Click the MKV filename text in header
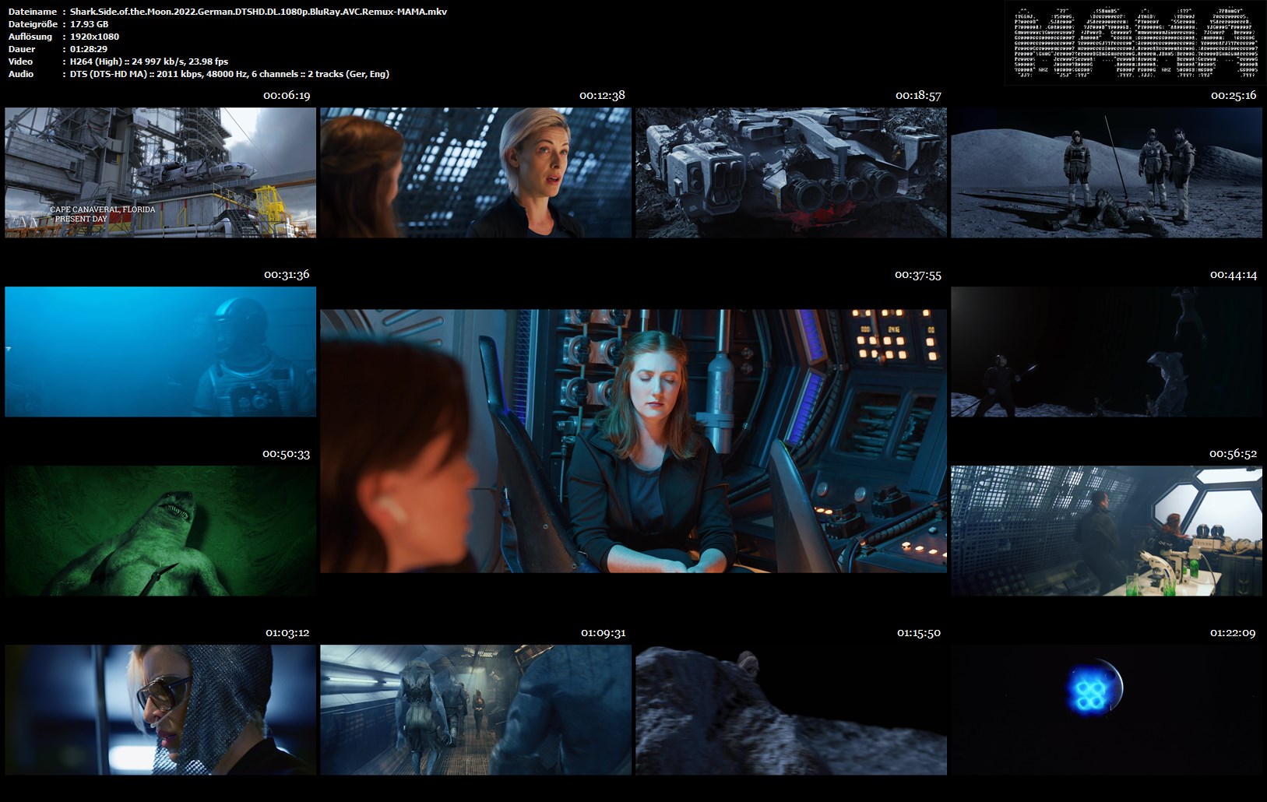The height and width of the screenshot is (802, 1267). tap(258, 12)
